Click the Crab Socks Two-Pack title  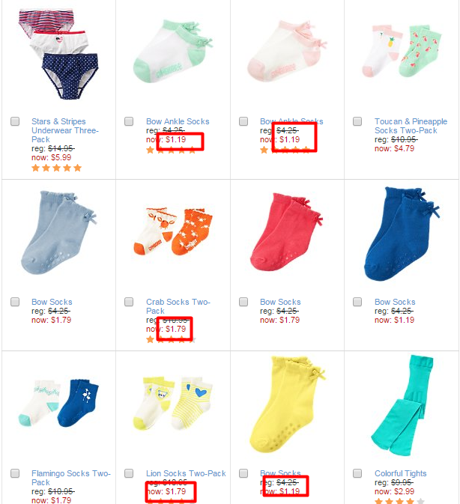coord(178,306)
